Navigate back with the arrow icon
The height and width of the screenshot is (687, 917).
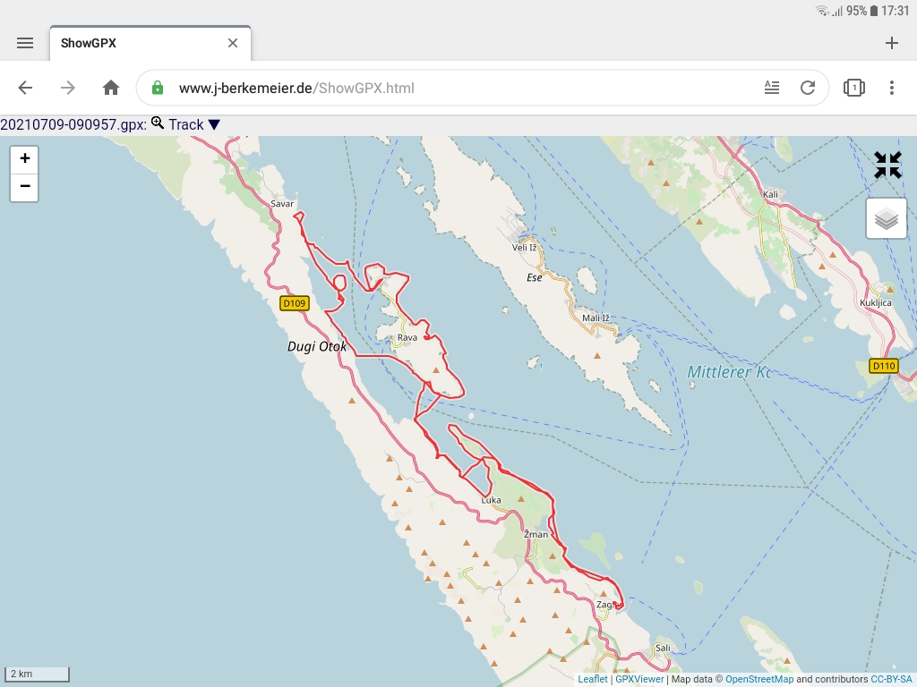25,88
